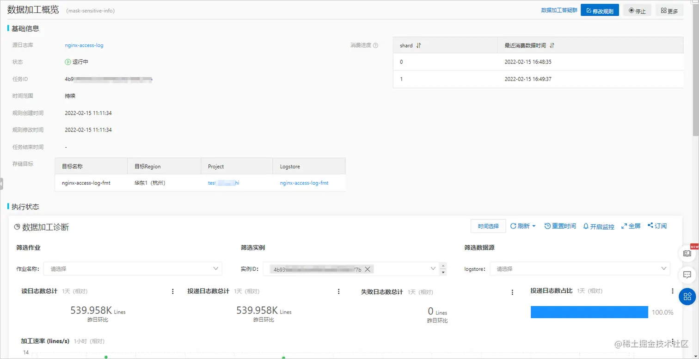Image resolution: width=699 pixels, height=359 pixels.
Task: Sort by 最近消费数据时间 column icon
Action: [552, 45]
